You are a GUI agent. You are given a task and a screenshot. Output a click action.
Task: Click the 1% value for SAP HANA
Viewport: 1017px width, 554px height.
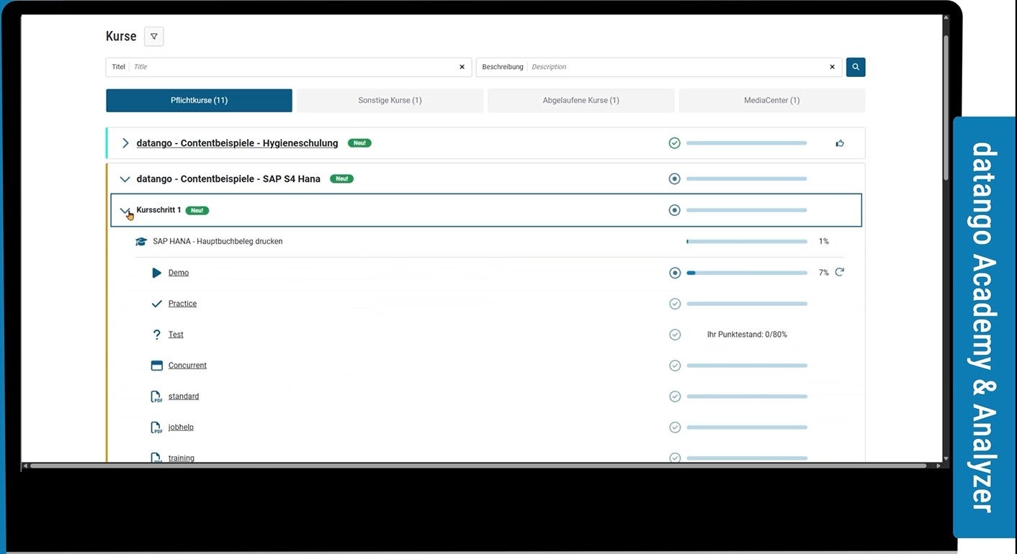pos(824,242)
